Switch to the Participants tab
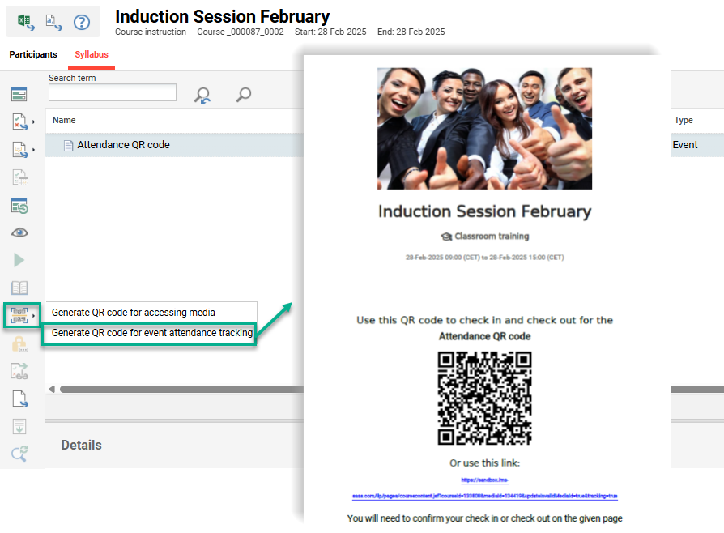 (32, 54)
